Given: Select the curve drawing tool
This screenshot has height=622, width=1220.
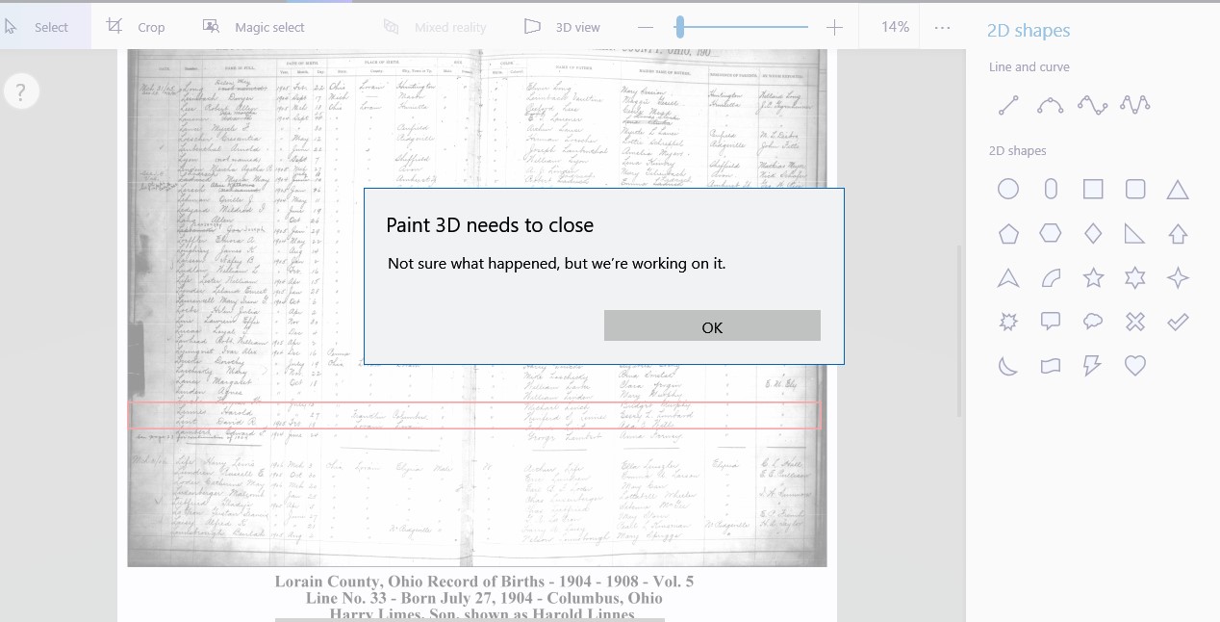Looking at the screenshot, I should click(x=1050, y=105).
